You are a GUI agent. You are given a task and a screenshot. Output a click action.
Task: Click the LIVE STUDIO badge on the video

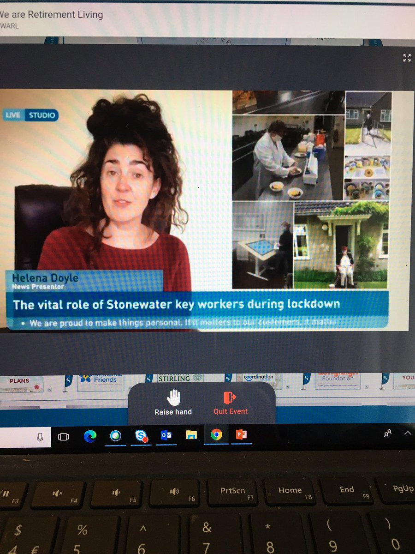coord(30,115)
